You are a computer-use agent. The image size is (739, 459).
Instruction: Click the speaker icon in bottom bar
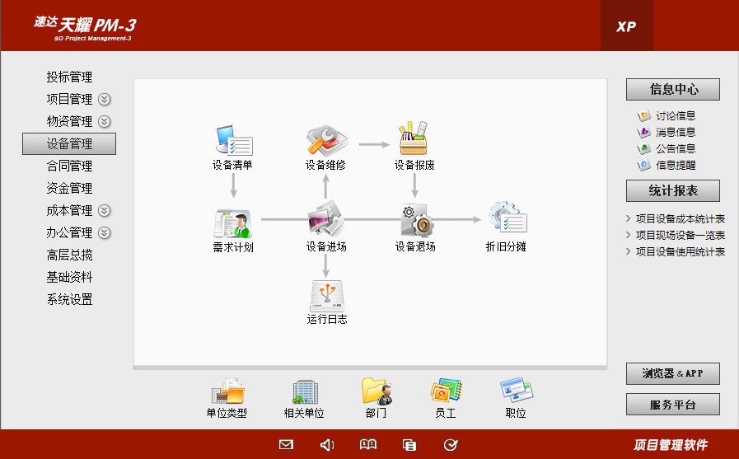click(327, 445)
